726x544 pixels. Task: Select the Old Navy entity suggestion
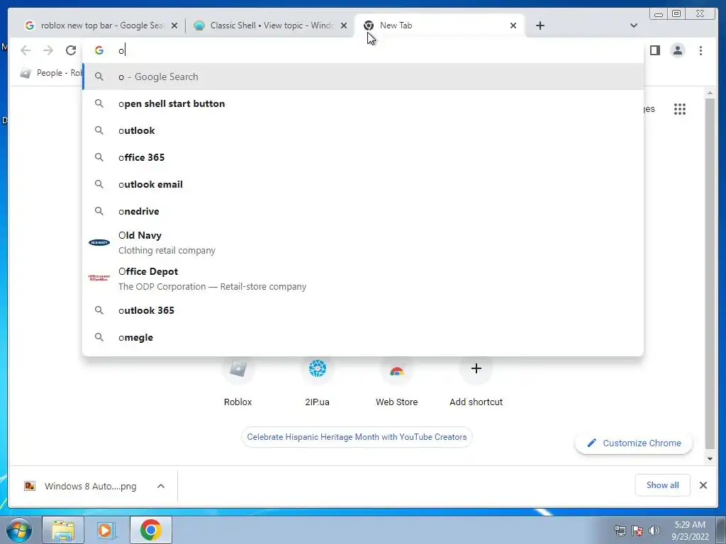[362, 242]
